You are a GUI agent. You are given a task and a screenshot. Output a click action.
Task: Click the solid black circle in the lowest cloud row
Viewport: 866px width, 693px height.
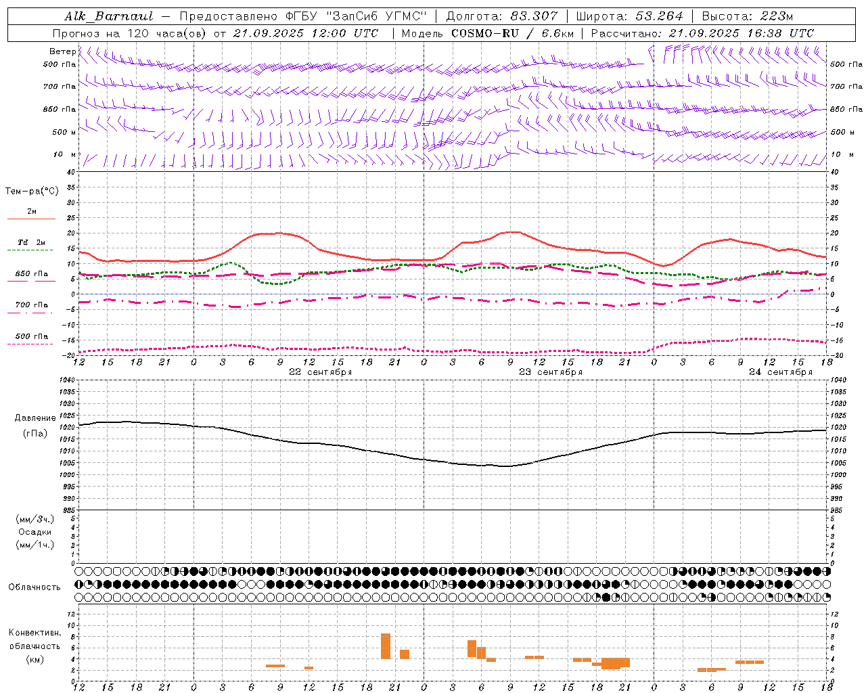[606, 597]
